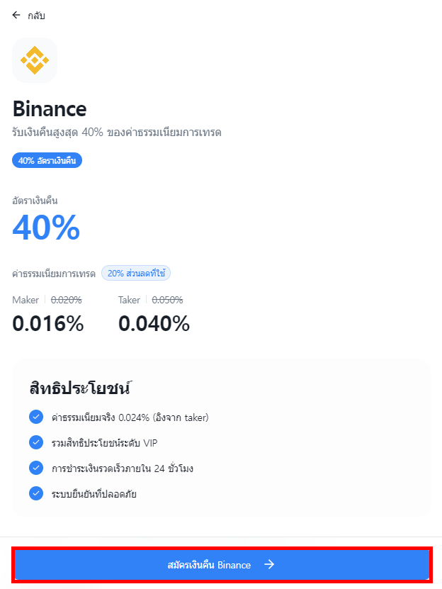
Task: Click the back arrow icon
Action: click(16, 15)
